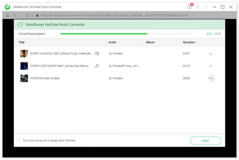Viewport: 239px width, 160px height.
Task: Click the lock security icon
Action: point(37,15)
